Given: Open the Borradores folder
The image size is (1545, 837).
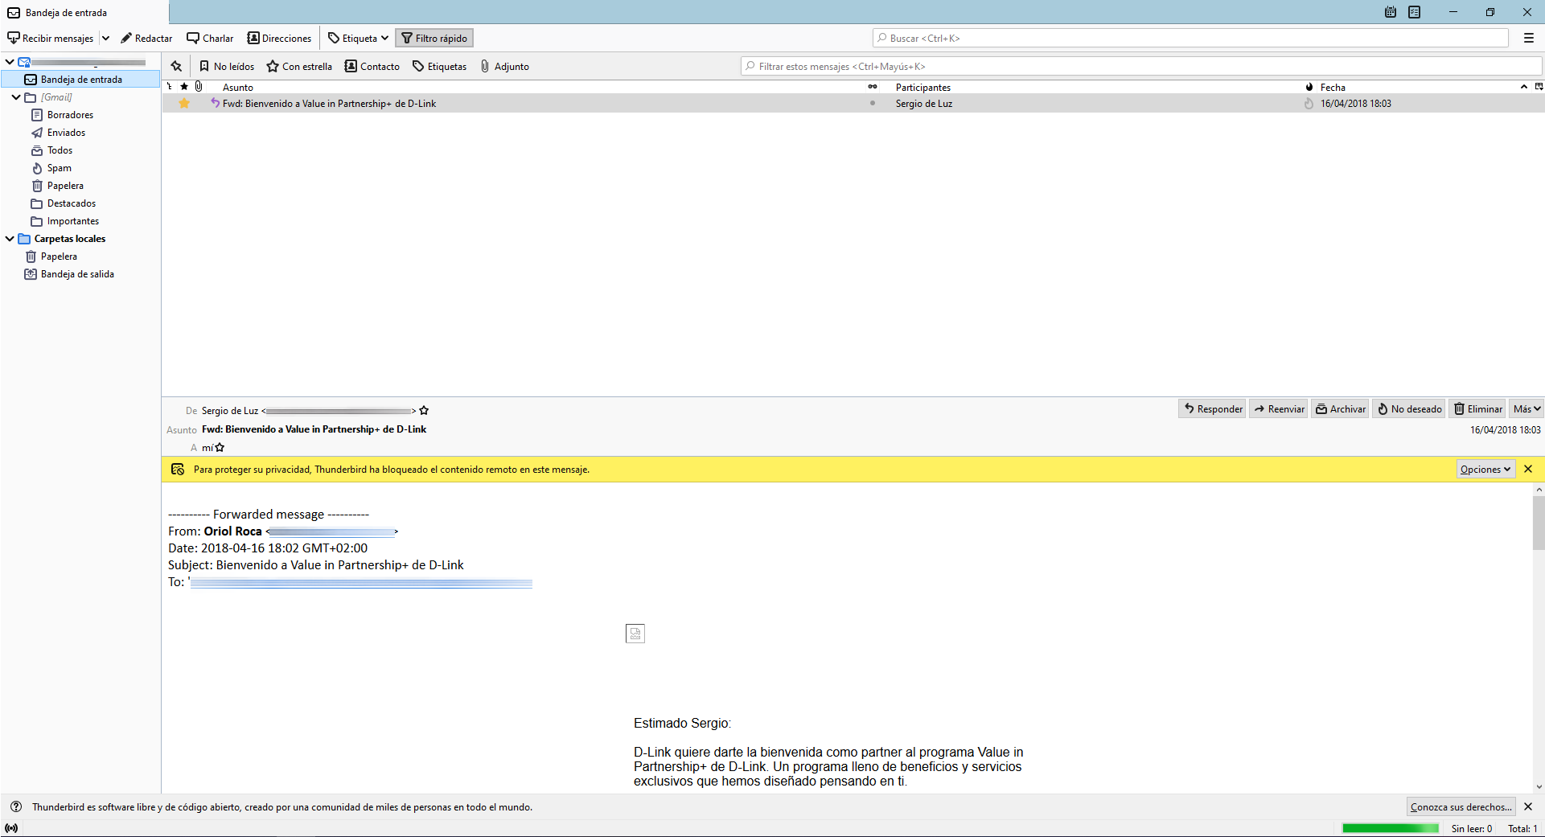Looking at the screenshot, I should coord(70,115).
